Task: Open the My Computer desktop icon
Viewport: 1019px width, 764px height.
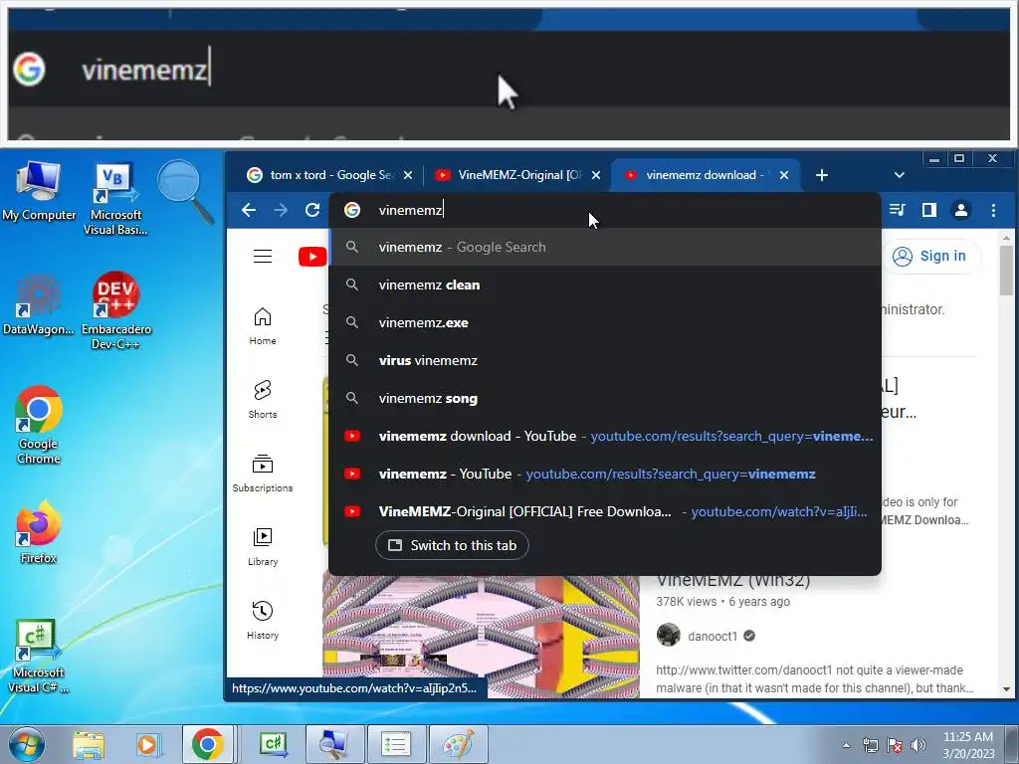Action: pyautogui.click(x=39, y=191)
